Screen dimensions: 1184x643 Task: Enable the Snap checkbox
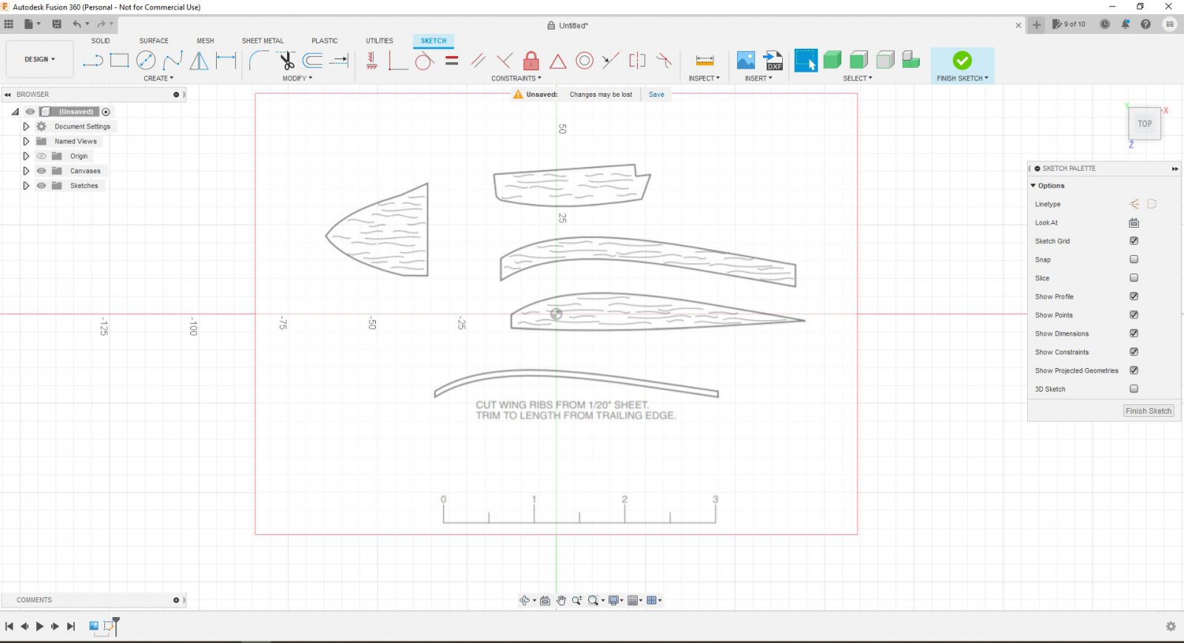tap(1134, 259)
